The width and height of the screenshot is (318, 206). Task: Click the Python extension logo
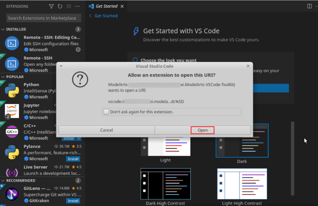(12, 91)
